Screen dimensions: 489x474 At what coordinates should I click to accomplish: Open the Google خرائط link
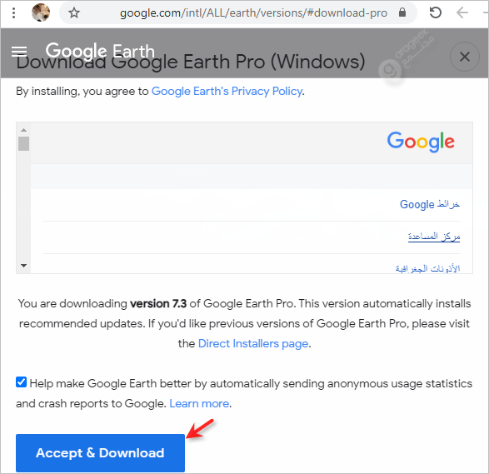coord(430,205)
